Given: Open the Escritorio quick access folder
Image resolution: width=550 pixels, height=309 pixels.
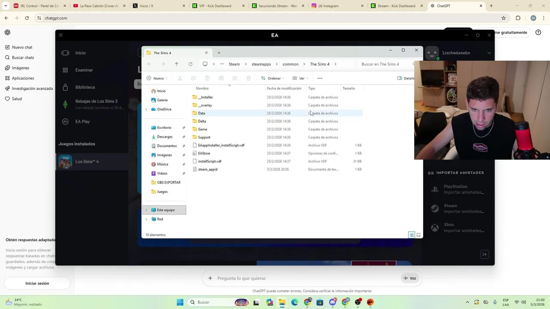Looking at the screenshot, I should click(x=164, y=127).
